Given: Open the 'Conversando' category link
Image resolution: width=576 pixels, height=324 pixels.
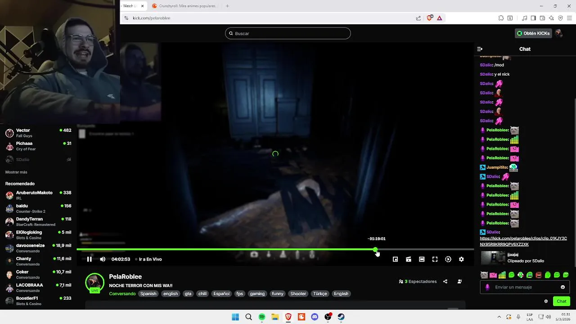Looking at the screenshot, I should click(x=122, y=294).
